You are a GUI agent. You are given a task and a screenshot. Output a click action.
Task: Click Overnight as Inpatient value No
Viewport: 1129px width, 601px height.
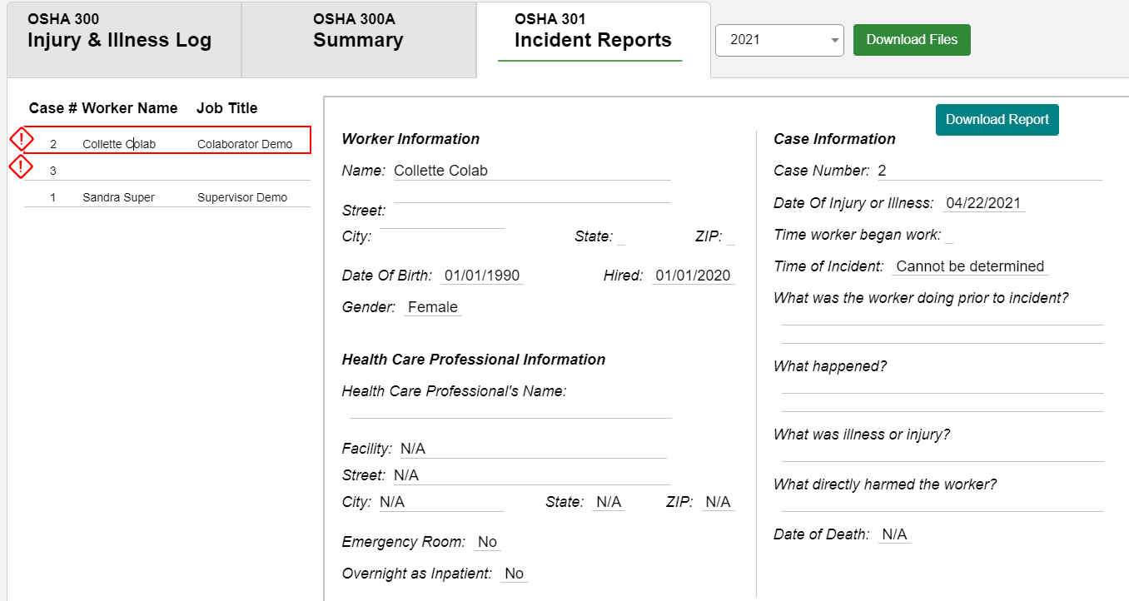514,574
